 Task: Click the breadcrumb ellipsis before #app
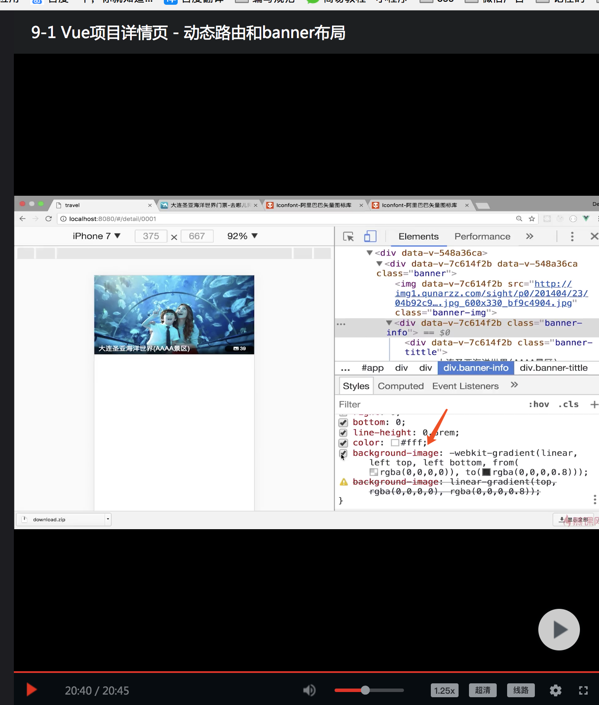coord(345,369)
